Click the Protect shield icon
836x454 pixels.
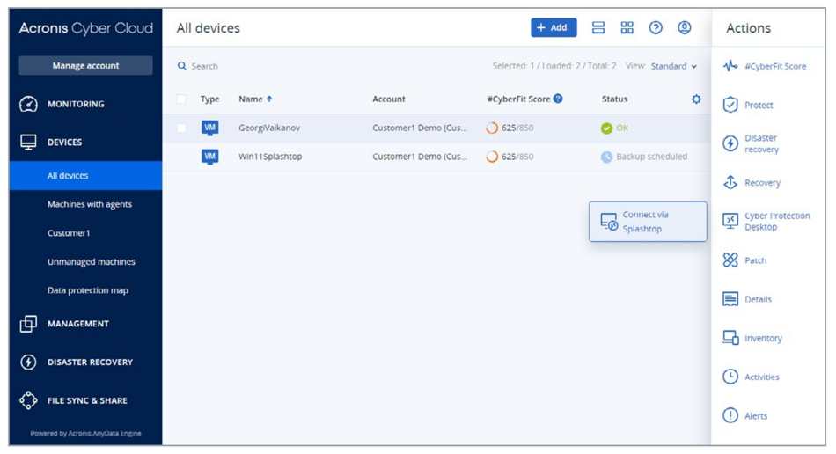730,105
